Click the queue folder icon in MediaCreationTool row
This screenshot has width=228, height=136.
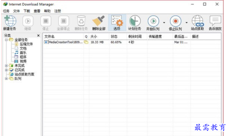click(x=86, y=42)
